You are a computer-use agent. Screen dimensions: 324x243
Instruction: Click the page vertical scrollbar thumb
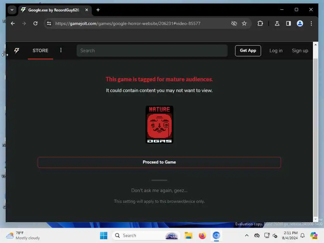coord(315,137)
